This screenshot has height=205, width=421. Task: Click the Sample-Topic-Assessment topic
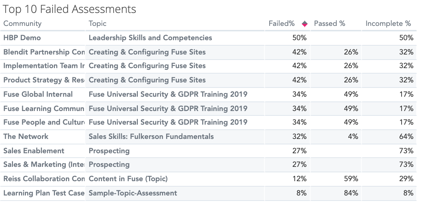tap(133, 193)
